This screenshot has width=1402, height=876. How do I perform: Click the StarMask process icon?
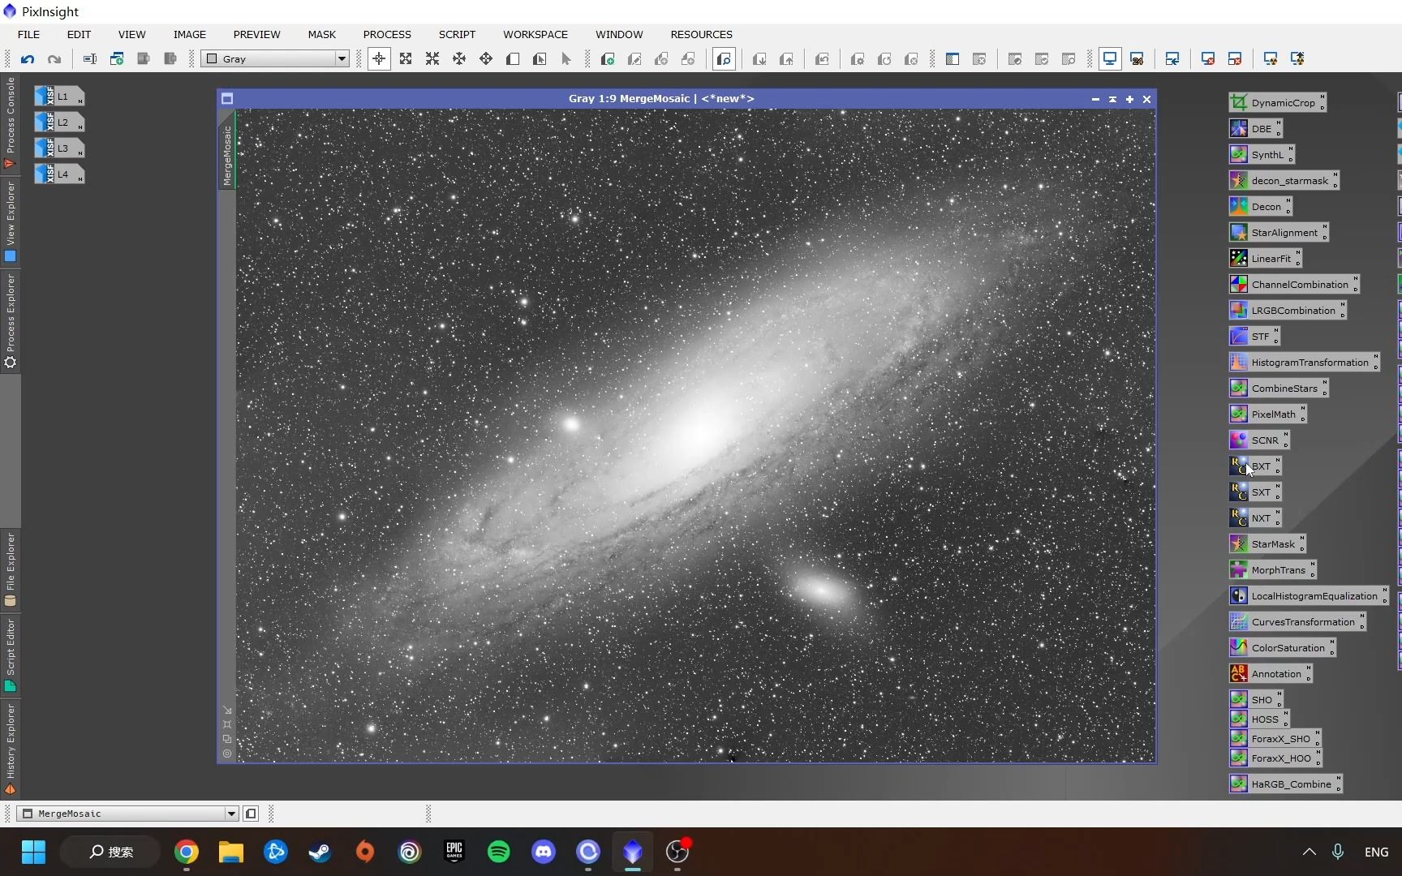[1267, 544]
